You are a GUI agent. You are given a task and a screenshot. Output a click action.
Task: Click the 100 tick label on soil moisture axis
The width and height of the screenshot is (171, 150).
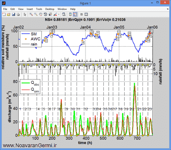14,31
